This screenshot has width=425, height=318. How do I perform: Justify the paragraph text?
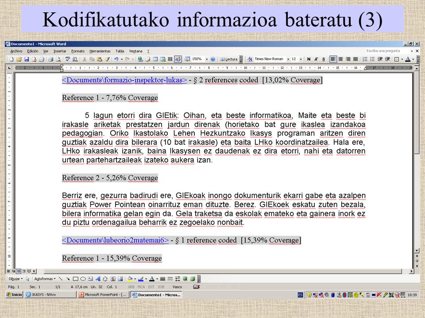tap(355, 59)
